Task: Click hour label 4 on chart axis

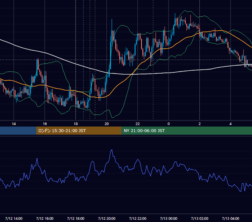Action: pos(231,124)
